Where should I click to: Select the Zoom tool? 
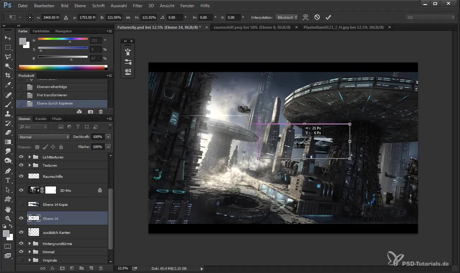point(8,218)
